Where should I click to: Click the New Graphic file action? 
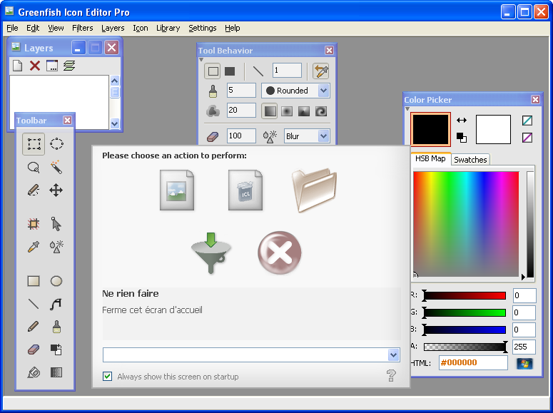tap(177, 190)
